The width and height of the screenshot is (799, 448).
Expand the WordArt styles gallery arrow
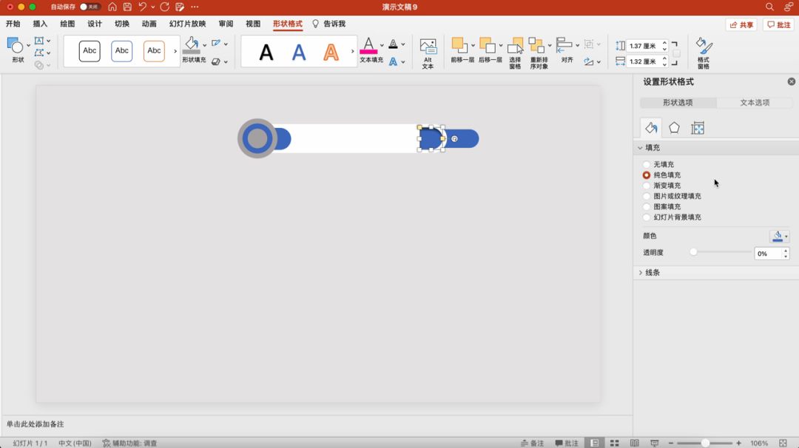click(352, 51)
